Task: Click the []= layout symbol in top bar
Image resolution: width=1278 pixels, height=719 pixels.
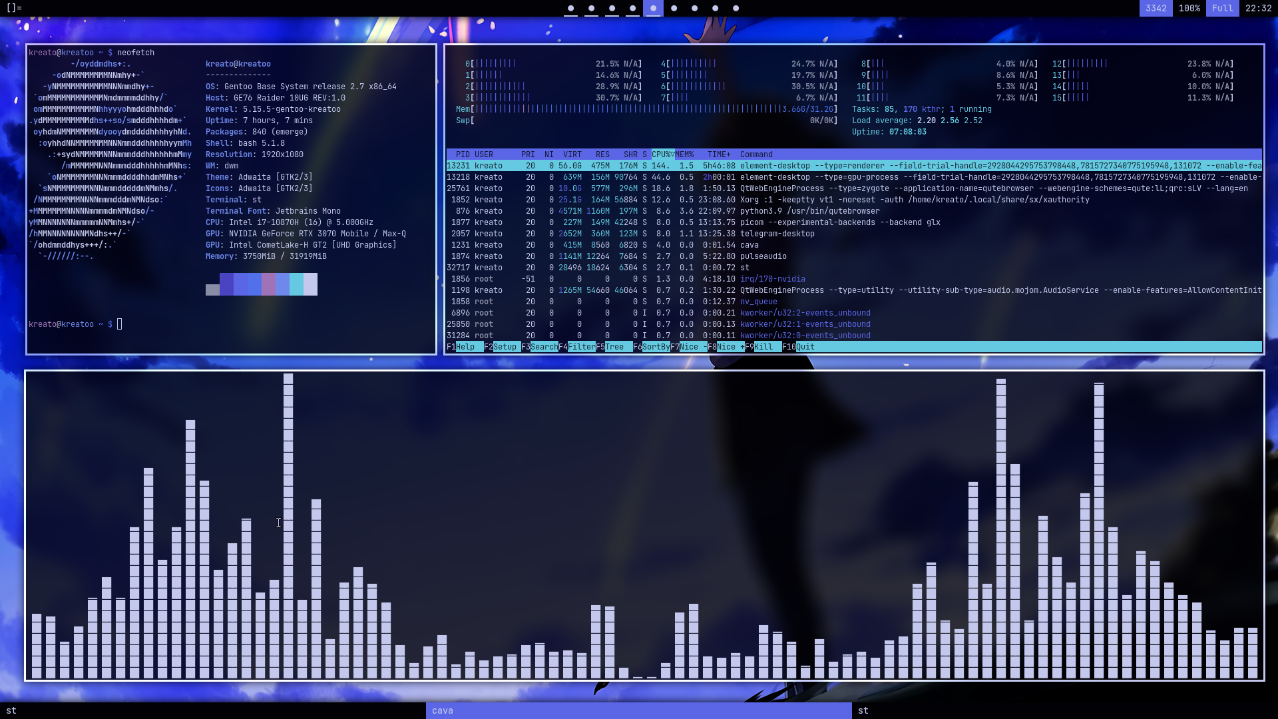Action: 14,8
